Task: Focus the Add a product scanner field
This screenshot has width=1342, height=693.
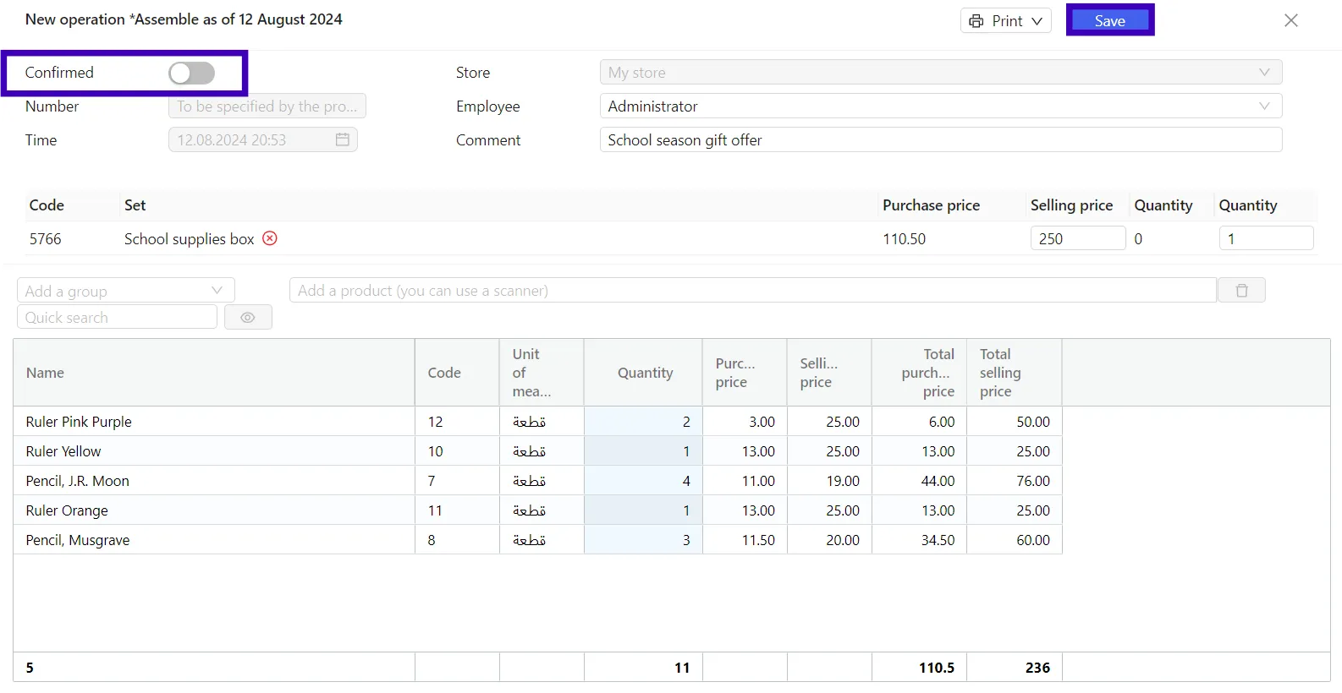Action: pyautogui.click(x=752, y=291)
